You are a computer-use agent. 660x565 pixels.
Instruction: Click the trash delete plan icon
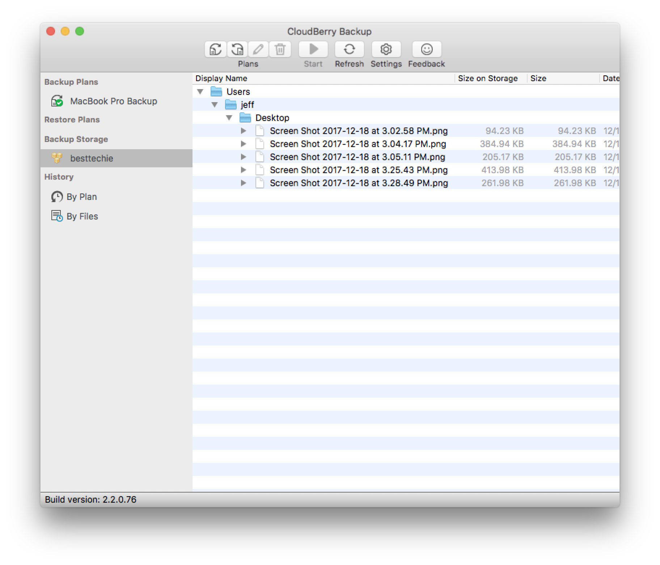pyautogui.click(x=280, y=49)
